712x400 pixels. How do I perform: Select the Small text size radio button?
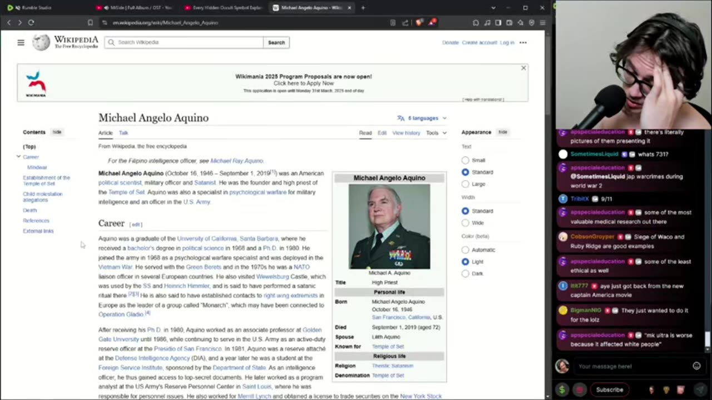465,160
